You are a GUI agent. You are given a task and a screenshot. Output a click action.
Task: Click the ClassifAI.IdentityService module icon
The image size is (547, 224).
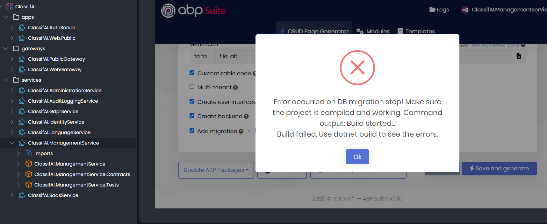coord(22,122)
